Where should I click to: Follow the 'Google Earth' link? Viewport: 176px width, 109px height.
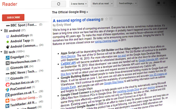click(x=68, y=88)
